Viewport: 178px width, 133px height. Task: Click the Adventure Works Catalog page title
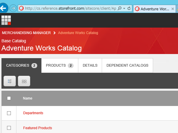(42, 48)
